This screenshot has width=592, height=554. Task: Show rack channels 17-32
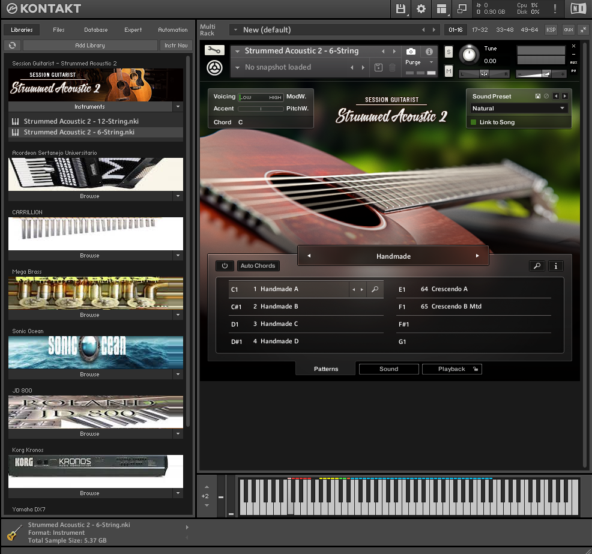pyautogui.click(x=480, y=30)
